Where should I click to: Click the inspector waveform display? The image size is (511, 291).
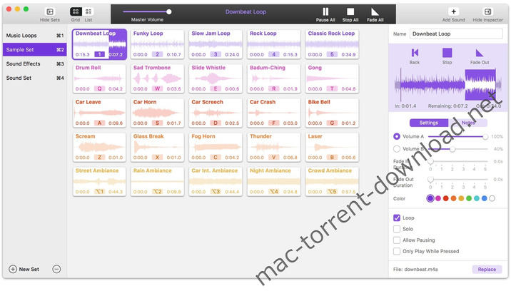tap(448, 85)
